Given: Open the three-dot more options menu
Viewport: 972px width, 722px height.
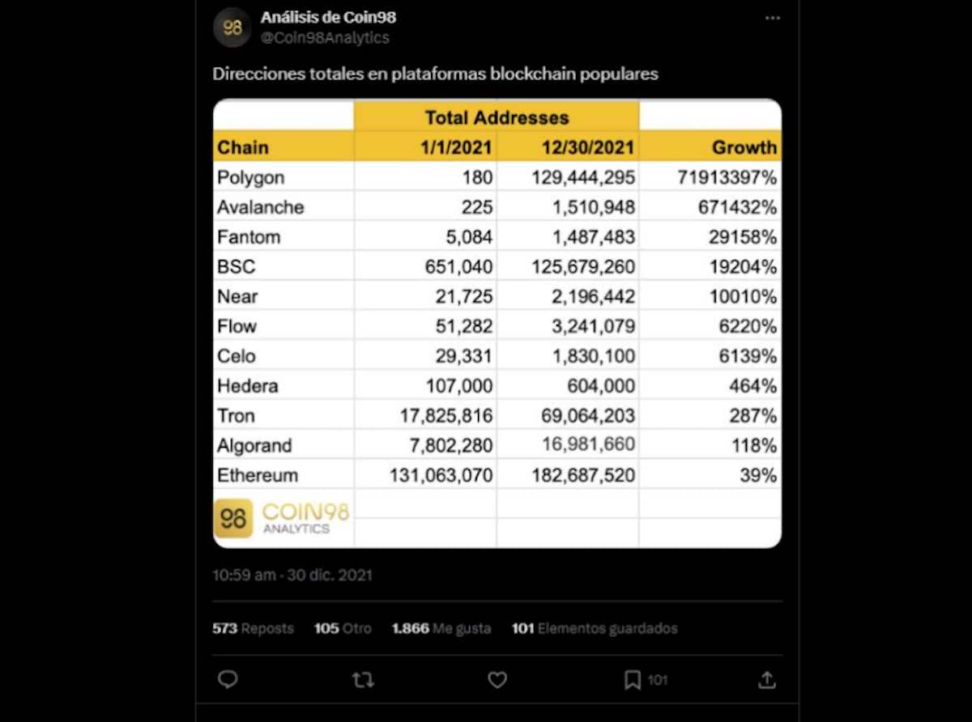Looking at the screenshot, I should click(x=773, y=18).
